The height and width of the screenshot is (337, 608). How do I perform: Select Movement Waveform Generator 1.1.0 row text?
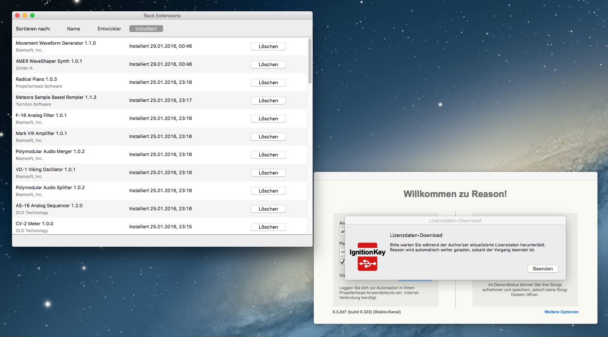coord(56,43)
